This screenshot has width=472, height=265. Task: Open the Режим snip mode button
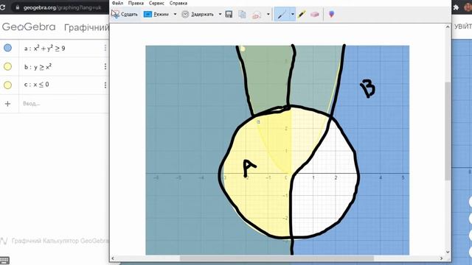156,14
